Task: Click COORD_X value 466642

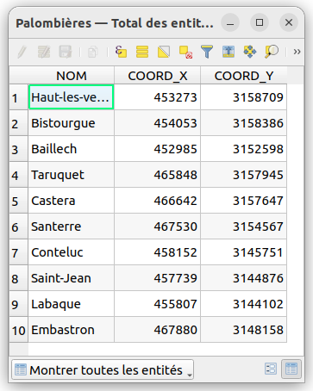Action: (x=158, y=201)
